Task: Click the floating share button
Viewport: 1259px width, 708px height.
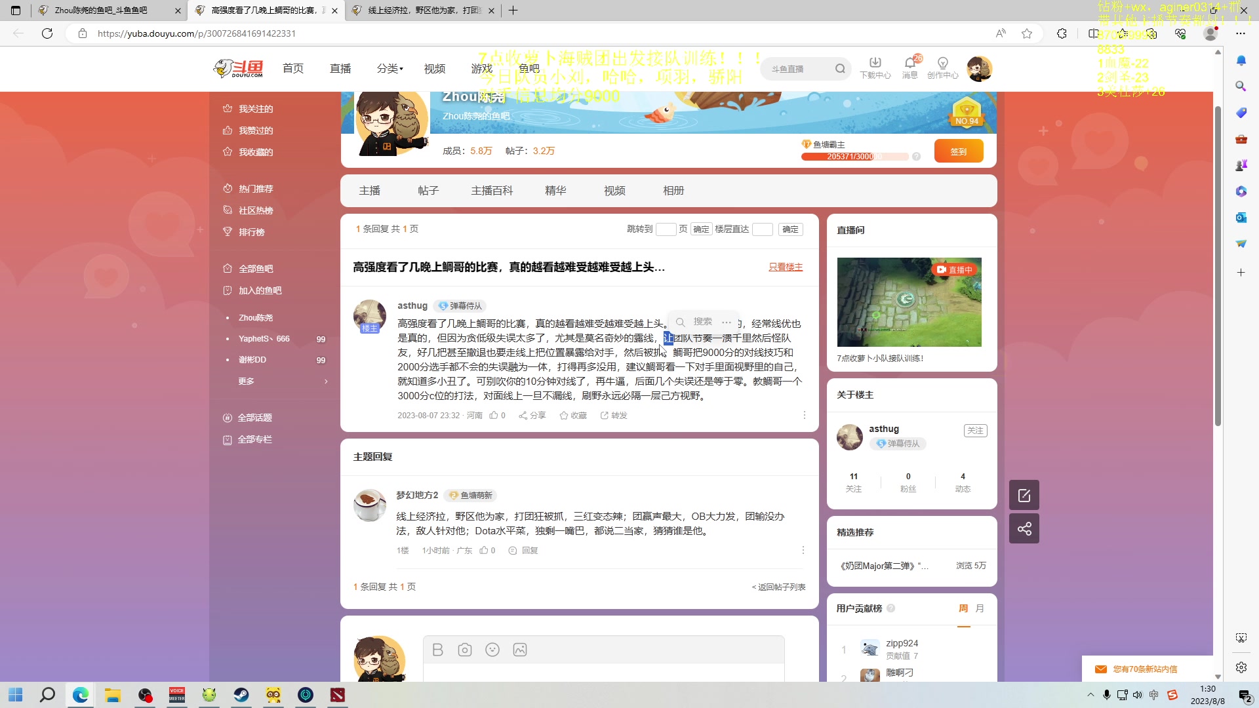Action: (x=1024, y=528)
